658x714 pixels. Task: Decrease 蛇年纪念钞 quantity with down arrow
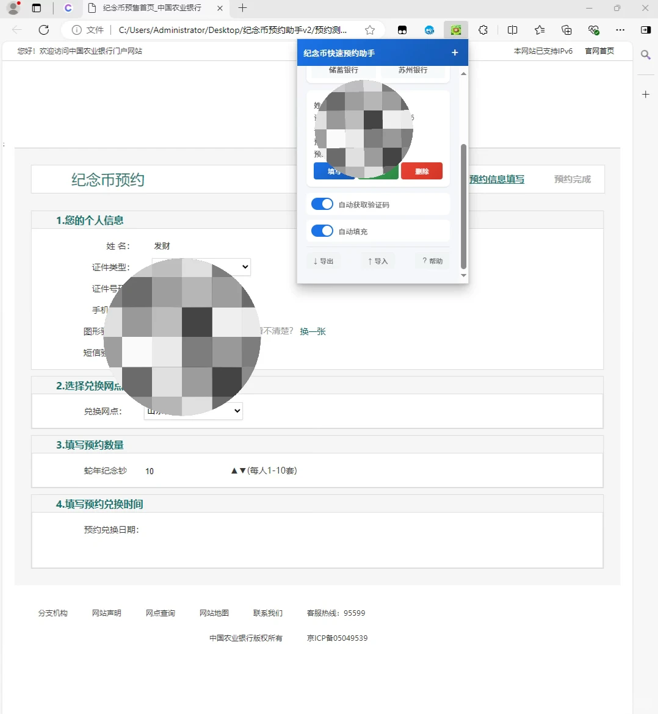pyautogui.click(x=242, y=471)
